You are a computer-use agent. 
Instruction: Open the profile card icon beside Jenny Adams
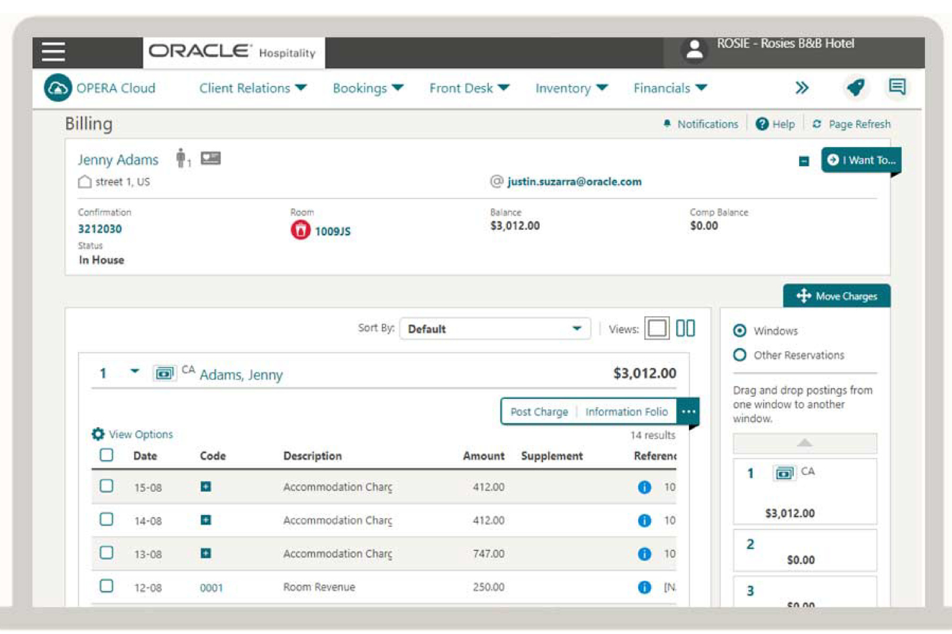point(210,158)
